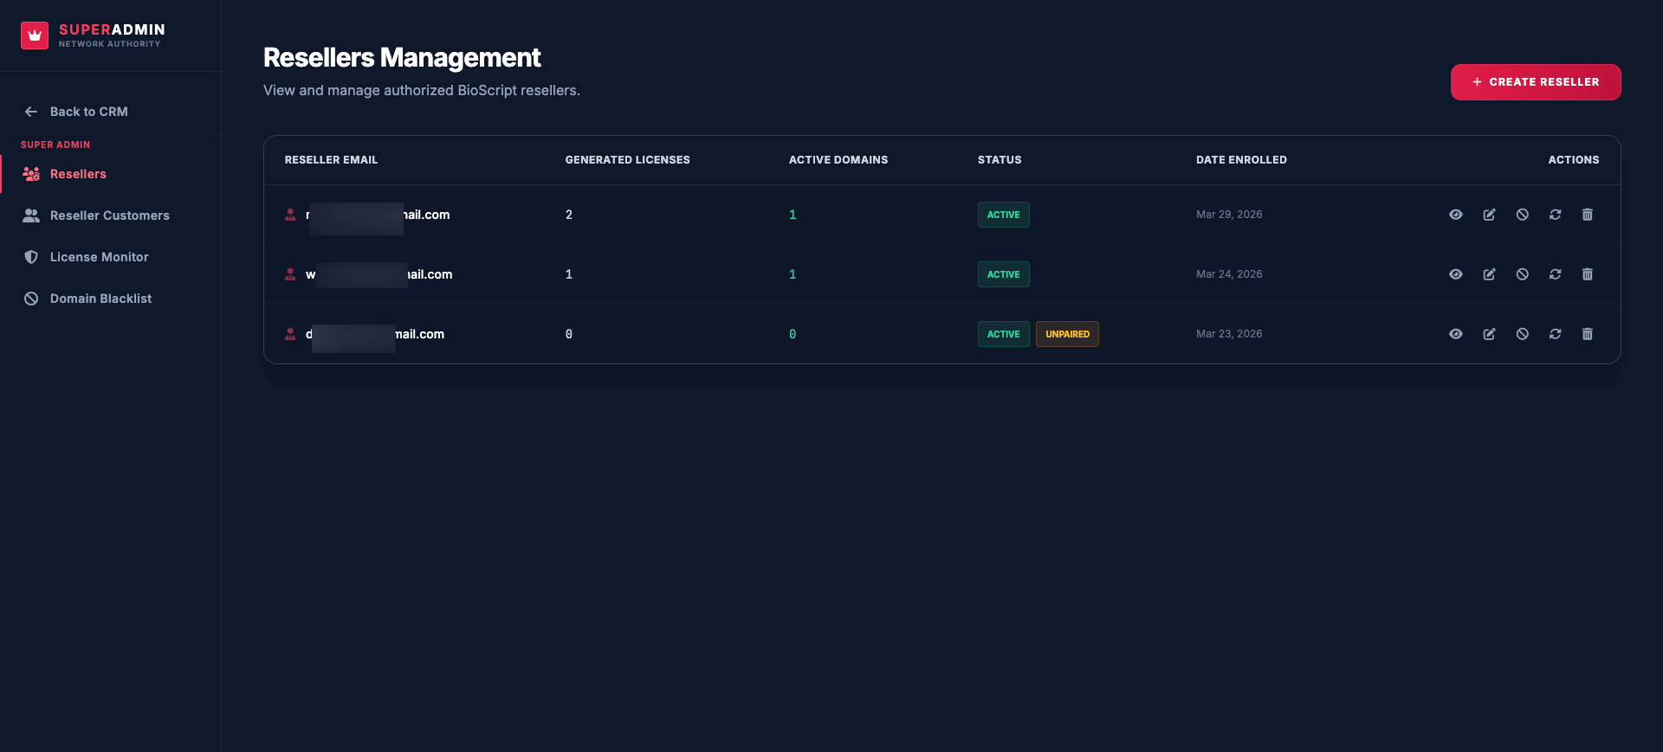1663x752 pixels.
Task: Open Domain Blacklist in the sidebar
Action: (x=111, y=299)
